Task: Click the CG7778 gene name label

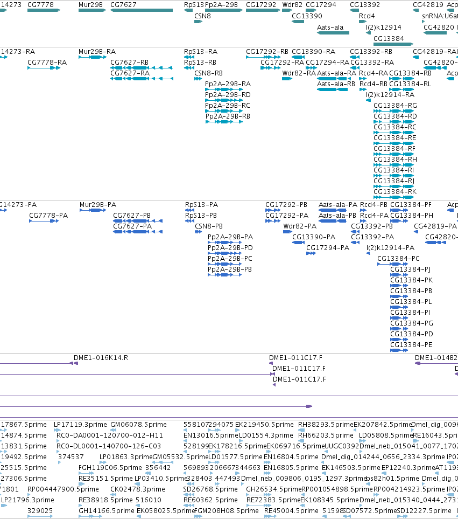Action: pyautogui.click(x=40, y=5)
